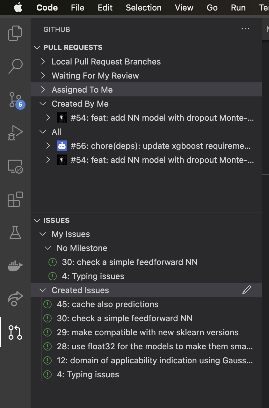
Task: Open the Selection menu
Action: 143,8
